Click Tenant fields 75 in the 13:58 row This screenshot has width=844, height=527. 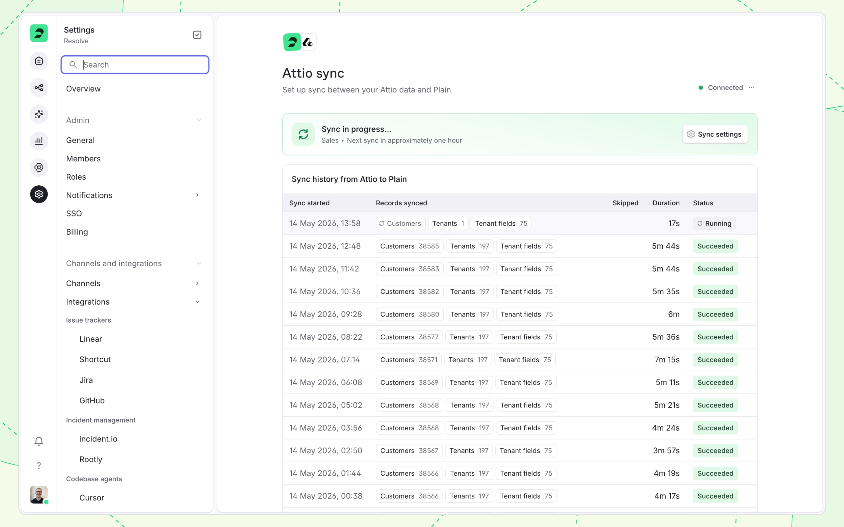coord(501,223)
